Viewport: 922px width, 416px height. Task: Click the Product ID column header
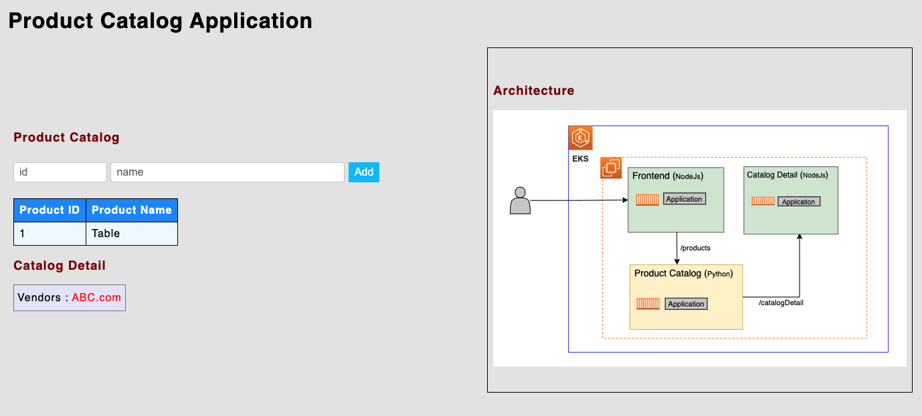click(x=50, y=210)
